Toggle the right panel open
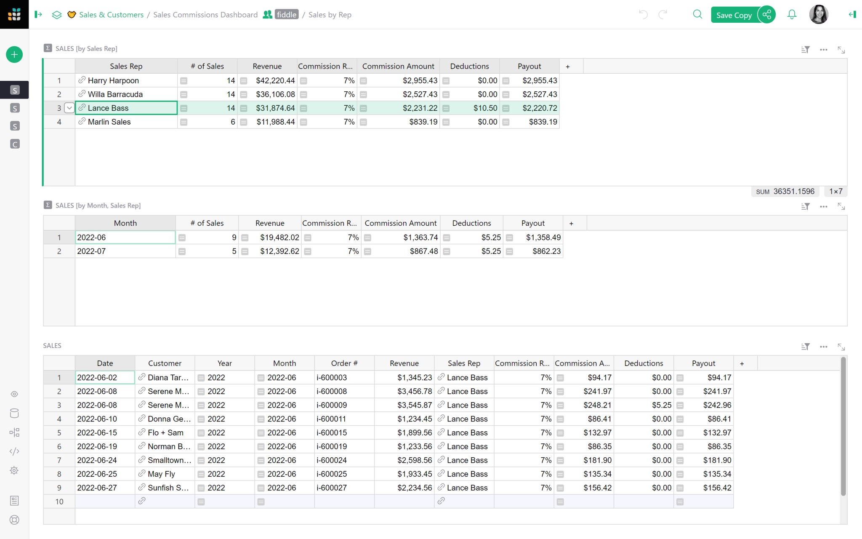 coord(852,14)
